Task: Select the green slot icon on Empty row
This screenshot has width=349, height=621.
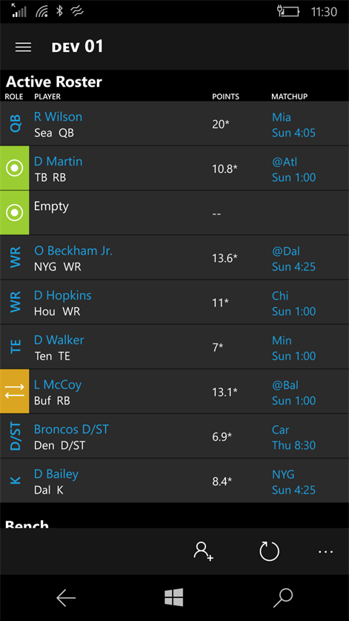Action: 15,213
